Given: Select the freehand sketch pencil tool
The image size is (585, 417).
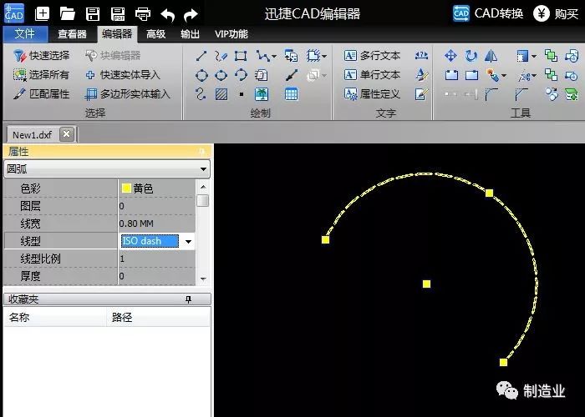Looking at the screenshot, I should [221, 56].
